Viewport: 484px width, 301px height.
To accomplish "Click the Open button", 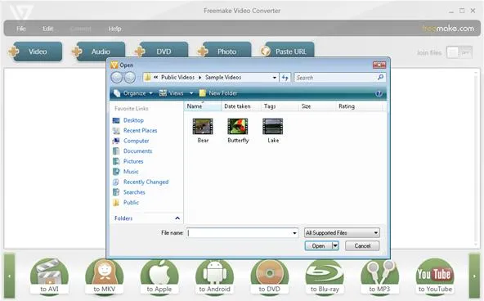I will tap(318, 246).
